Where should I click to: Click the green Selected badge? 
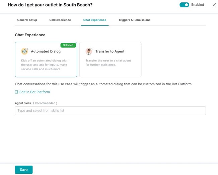[x=68, y=45]
